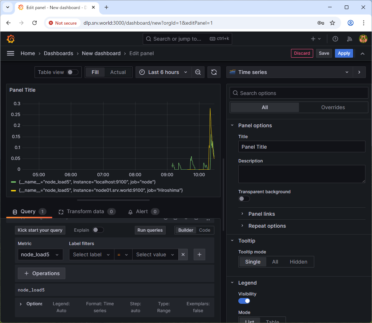Image resolution: width=372 pixels, height=323 pixels.
Task: Open the Select value dropdown
Action: pos(155,254)
